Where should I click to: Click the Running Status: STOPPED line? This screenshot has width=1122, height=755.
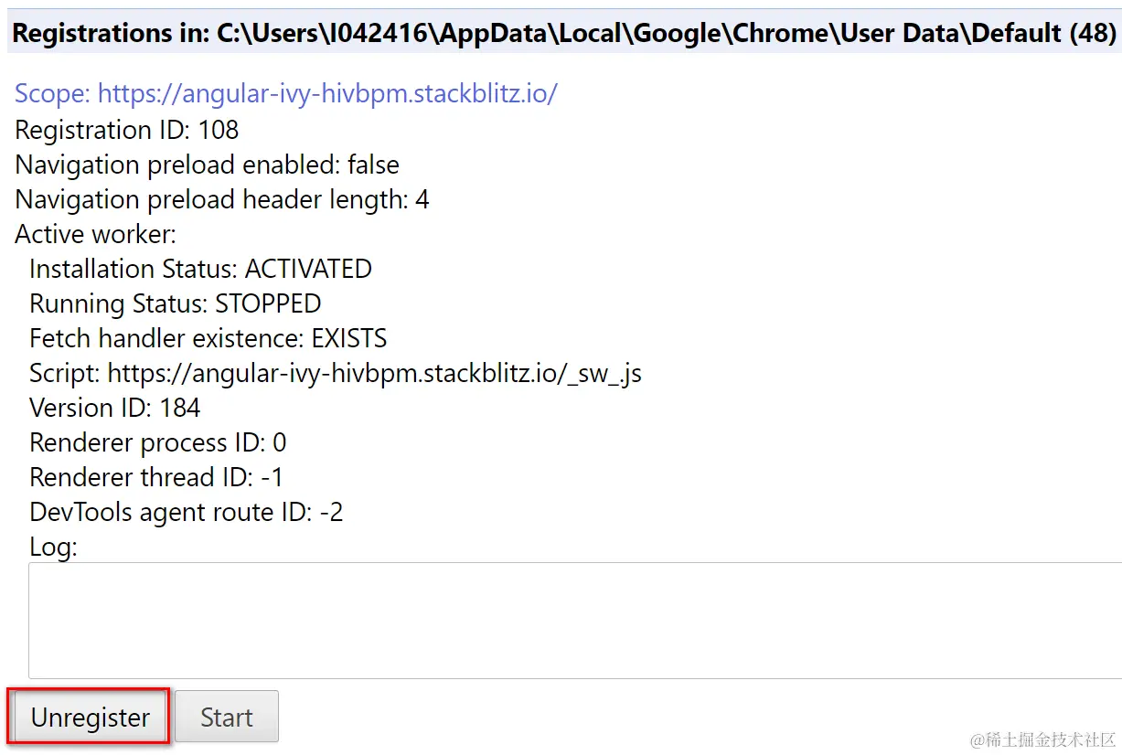pyautogui.click(x=175, y=303)
